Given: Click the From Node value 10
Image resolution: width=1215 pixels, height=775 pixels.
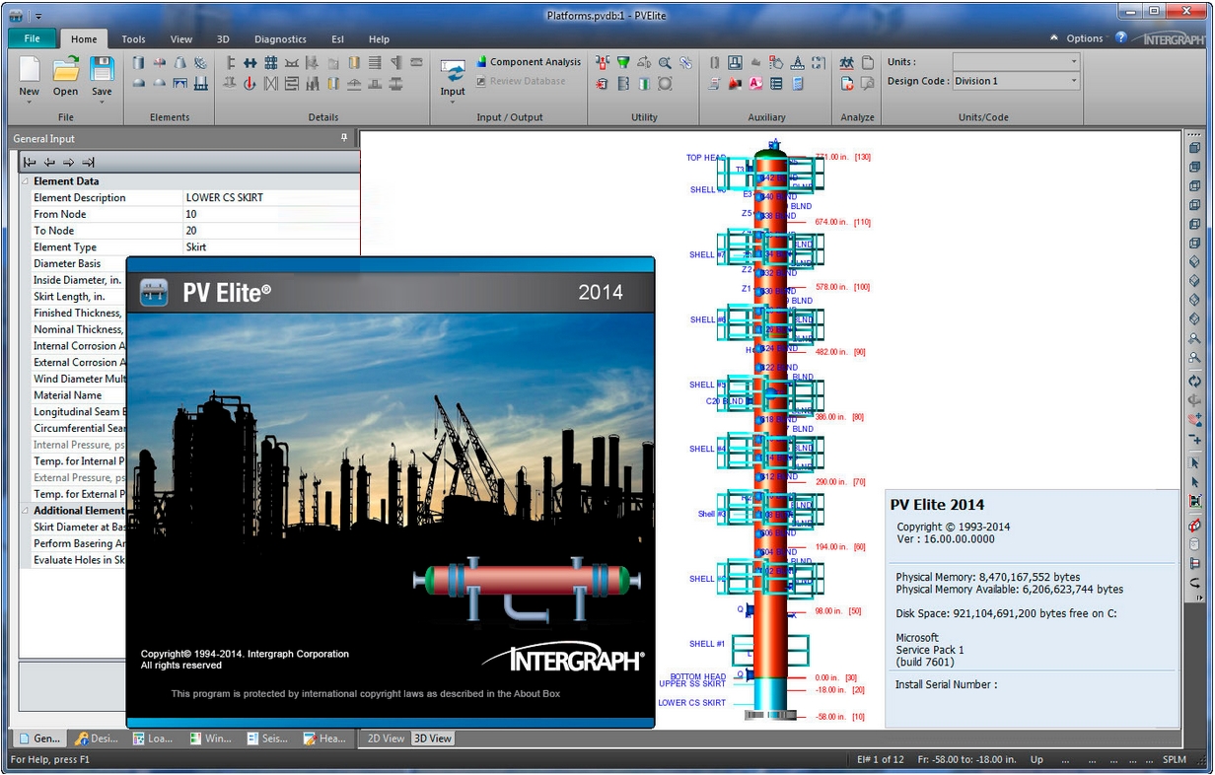Looking at the screenshot, I should coord(271,214).
